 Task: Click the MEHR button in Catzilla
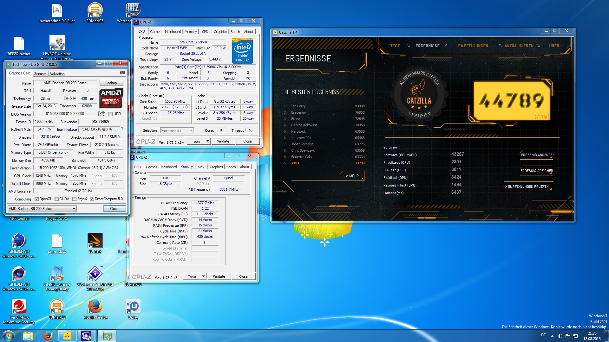point(352,176)
